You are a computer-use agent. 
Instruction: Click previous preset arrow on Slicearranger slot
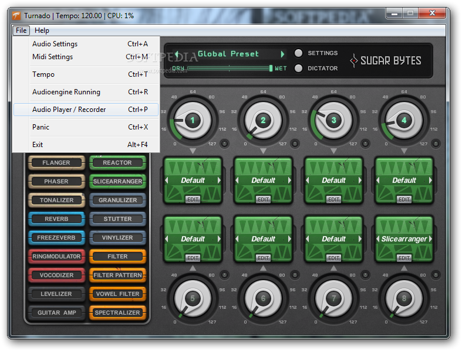[377, 239]
